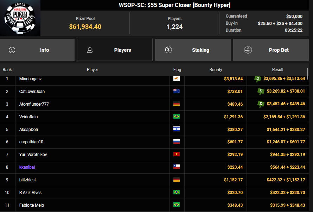Screen dimensions: 313x212
Task: Click the green deal badge beside Mindaugasz result
Action: click(x=258, y=79)
